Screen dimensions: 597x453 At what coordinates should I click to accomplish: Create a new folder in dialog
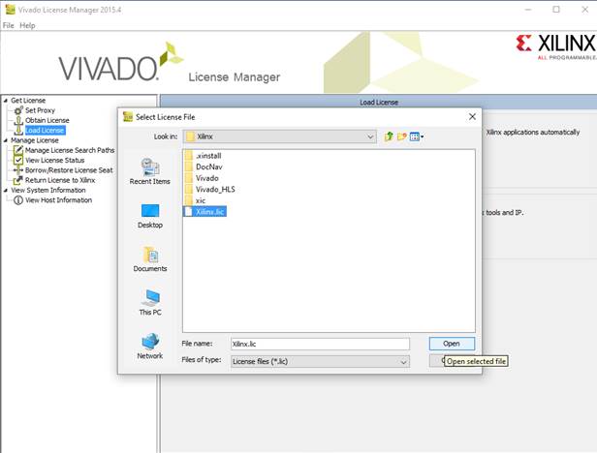401,136
